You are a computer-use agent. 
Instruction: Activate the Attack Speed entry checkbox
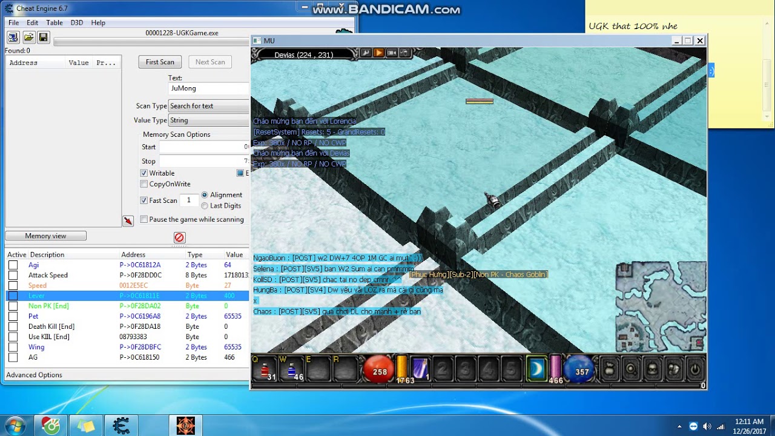coord(13,276)
